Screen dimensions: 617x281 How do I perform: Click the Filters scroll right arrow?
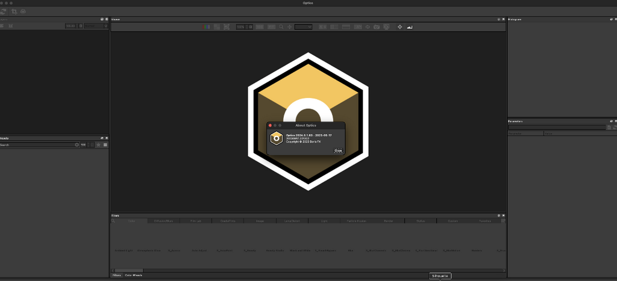click(x=504, y=270)
